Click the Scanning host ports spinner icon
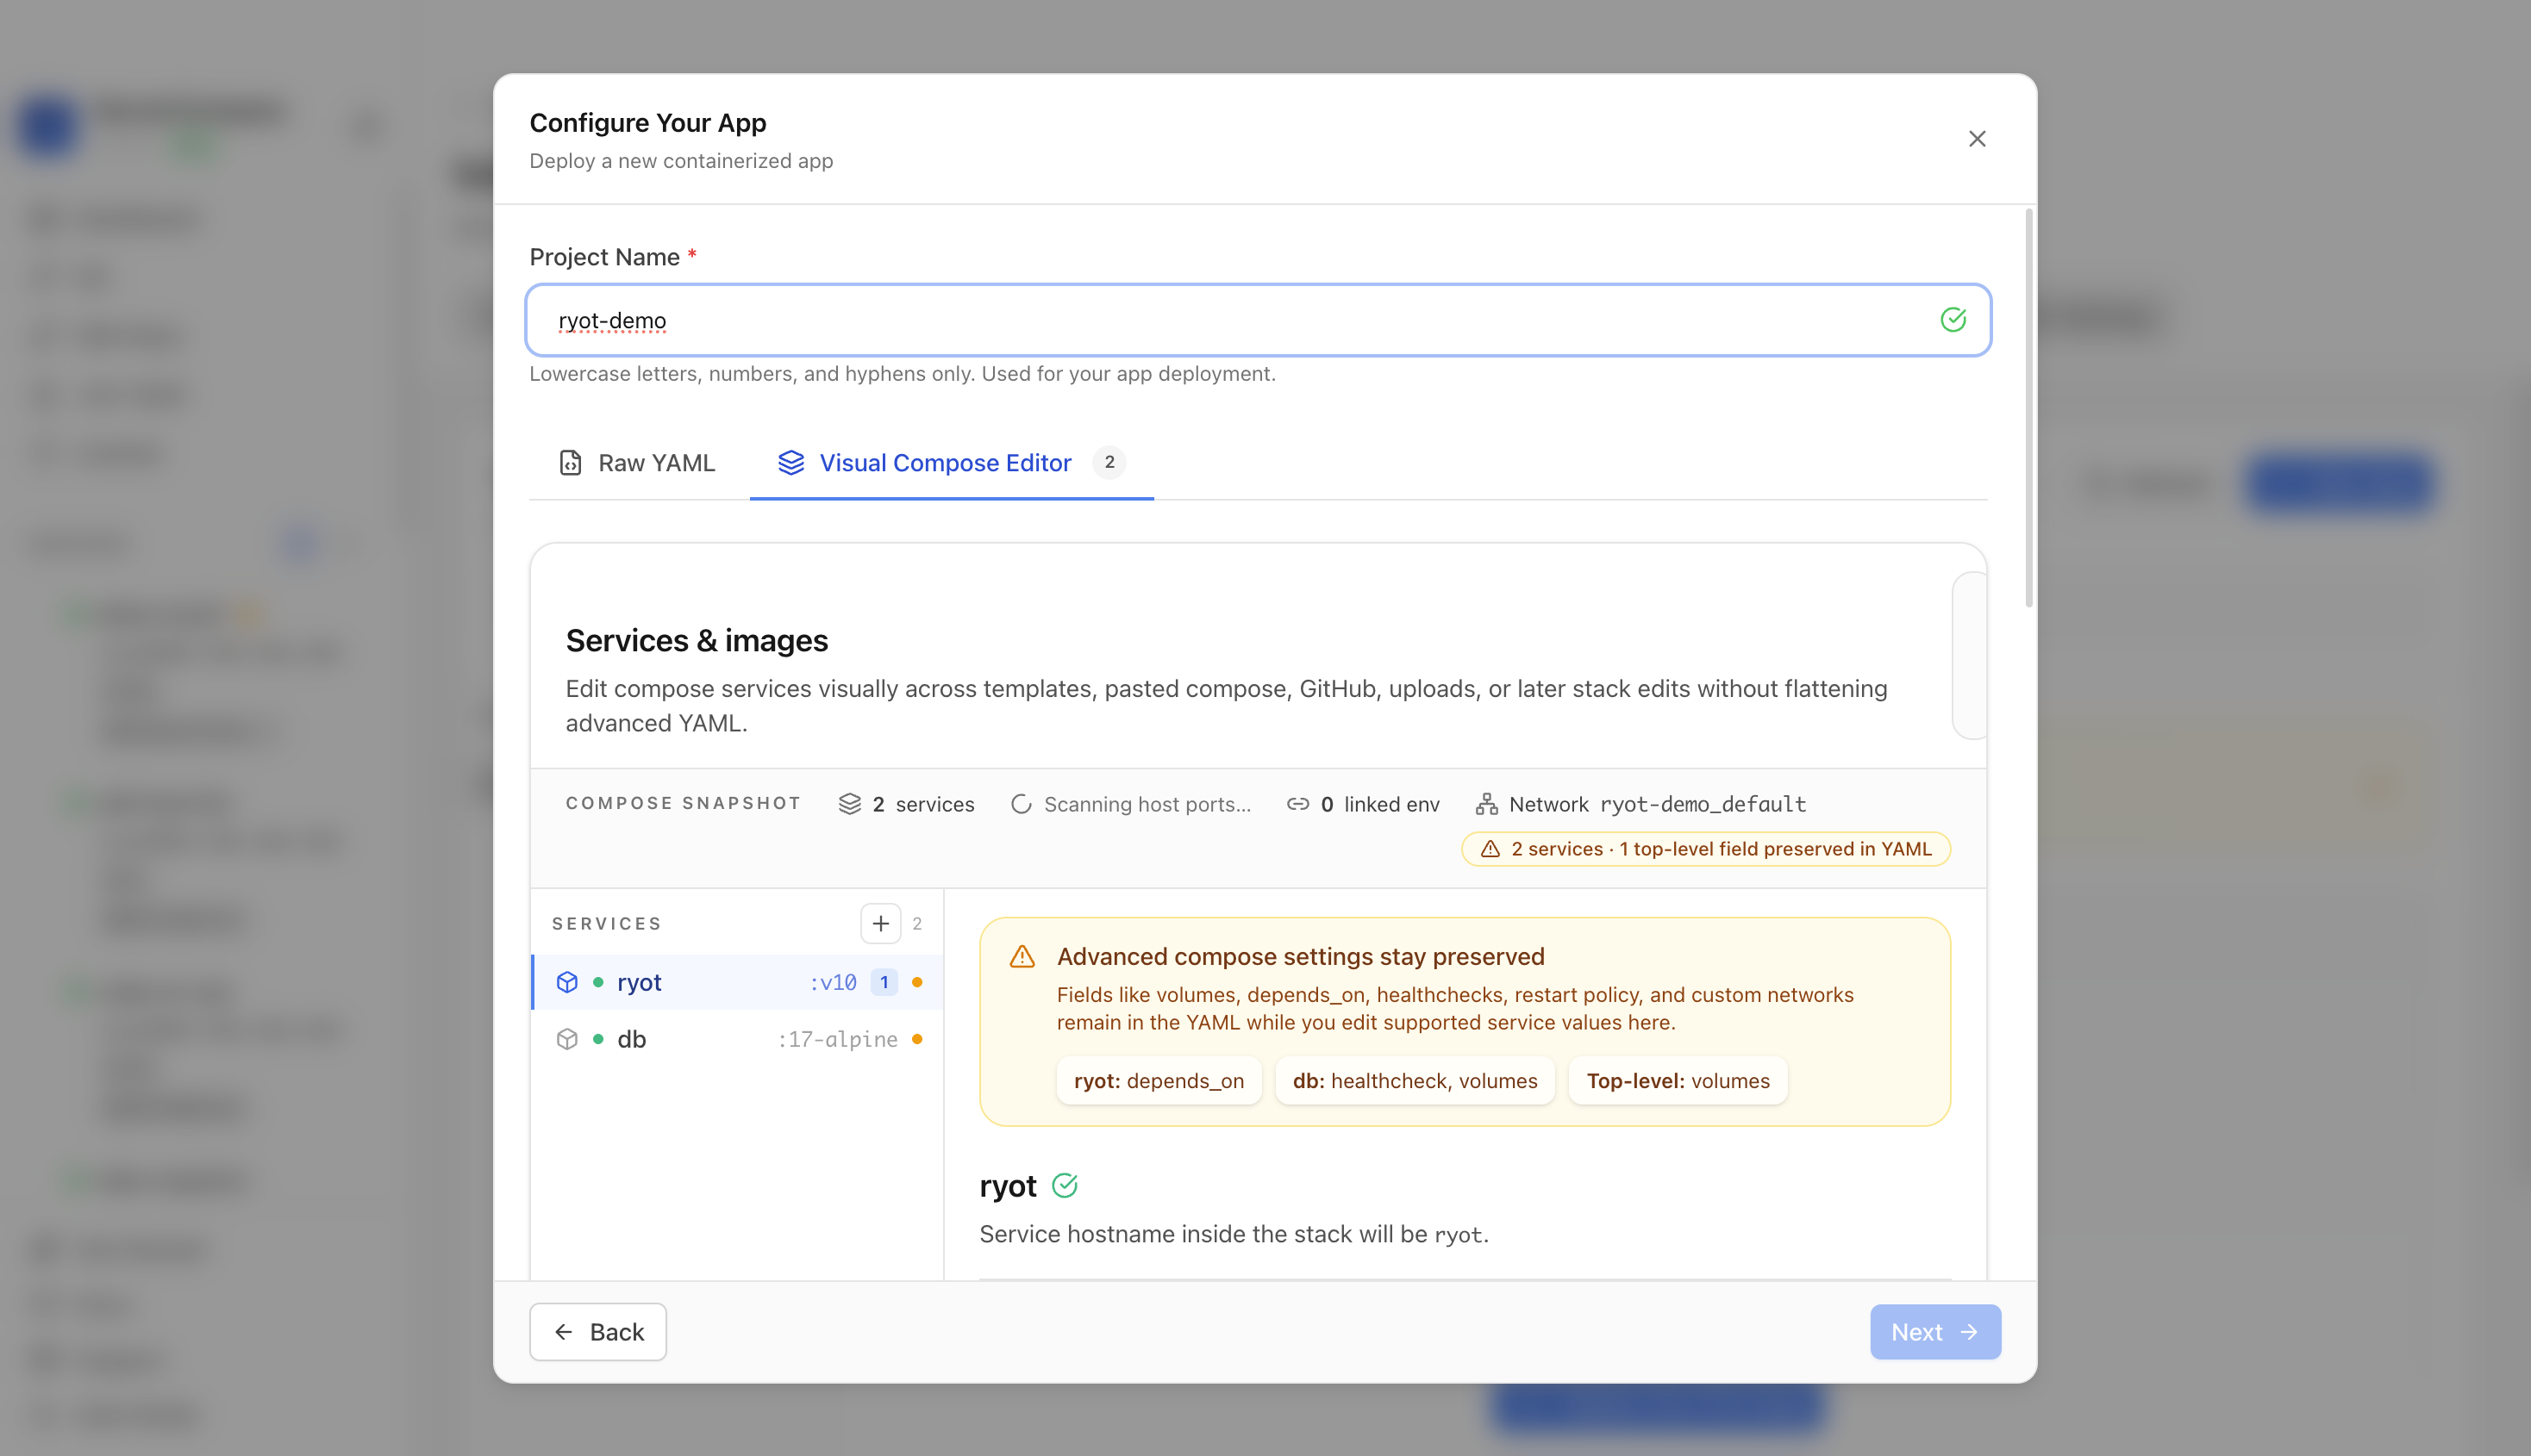Image resolution: width=2531 pixels, height=1456 pixels. click(1021, 804)
